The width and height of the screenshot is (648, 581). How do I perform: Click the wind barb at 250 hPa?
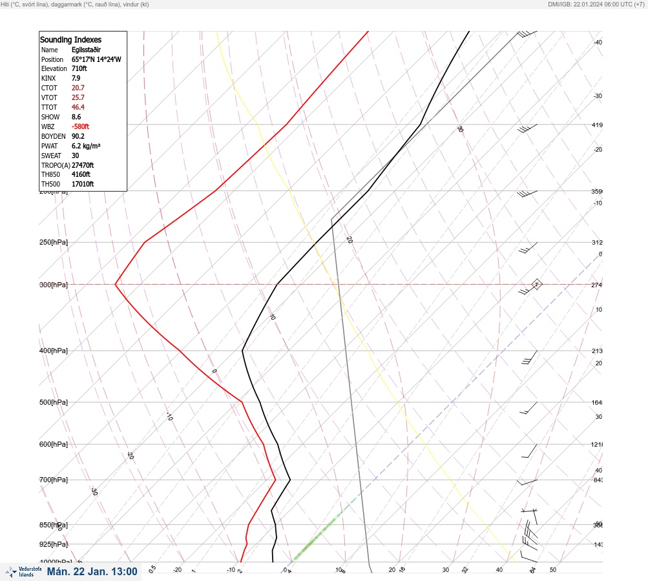pyautogui.click(x=528, y=248)
